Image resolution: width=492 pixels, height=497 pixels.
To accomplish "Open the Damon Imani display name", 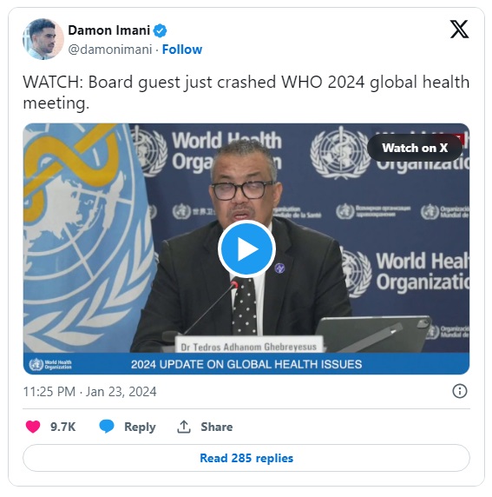I will [x=109, y=30].
